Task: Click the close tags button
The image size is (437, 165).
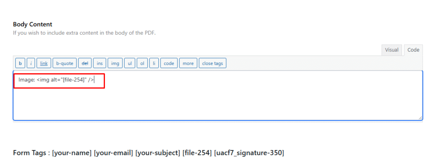Action: (x=213, y=63)
